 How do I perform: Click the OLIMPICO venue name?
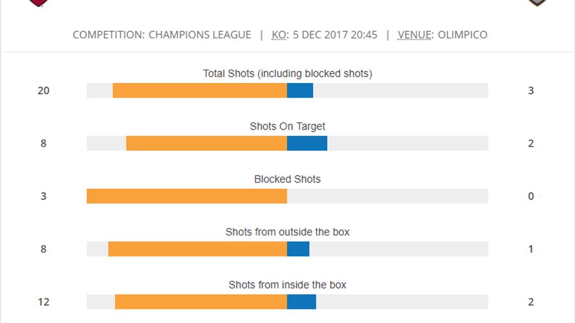pos(463,34)
